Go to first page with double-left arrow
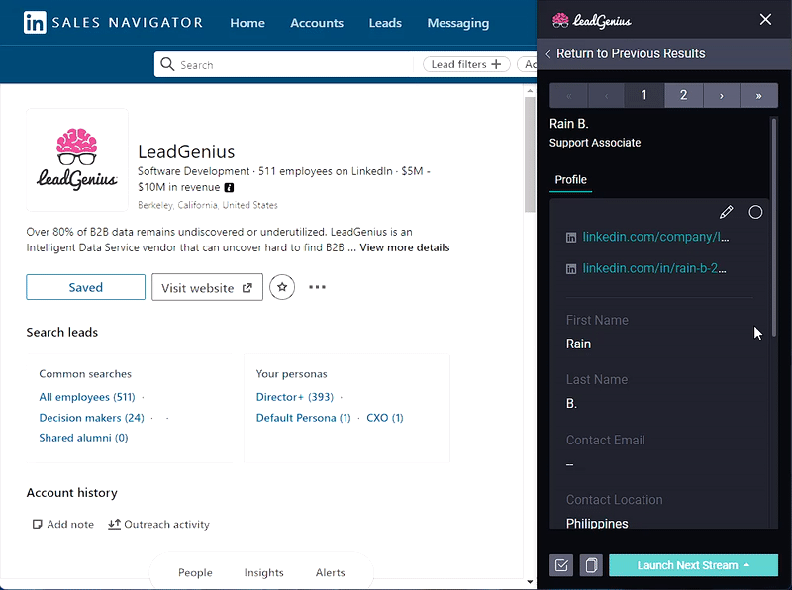This screenshot has width=792, height=590. (568, 95)
